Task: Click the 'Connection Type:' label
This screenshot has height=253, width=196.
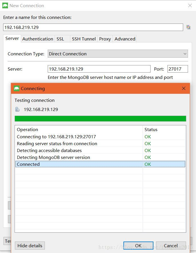Action: tap(26, 54)
